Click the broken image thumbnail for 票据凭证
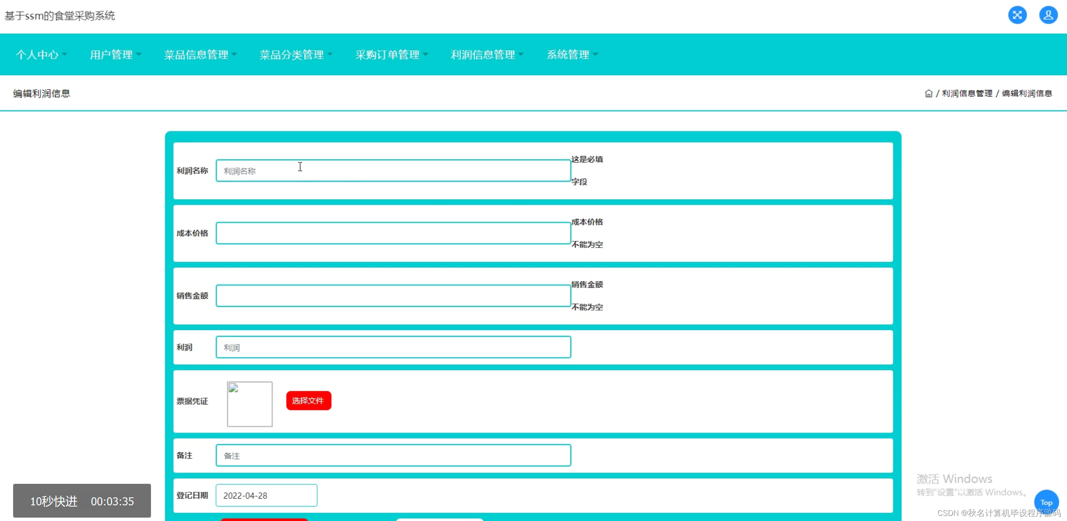The width and height of the screenshot is (1067, 521). tap(250, 404)
